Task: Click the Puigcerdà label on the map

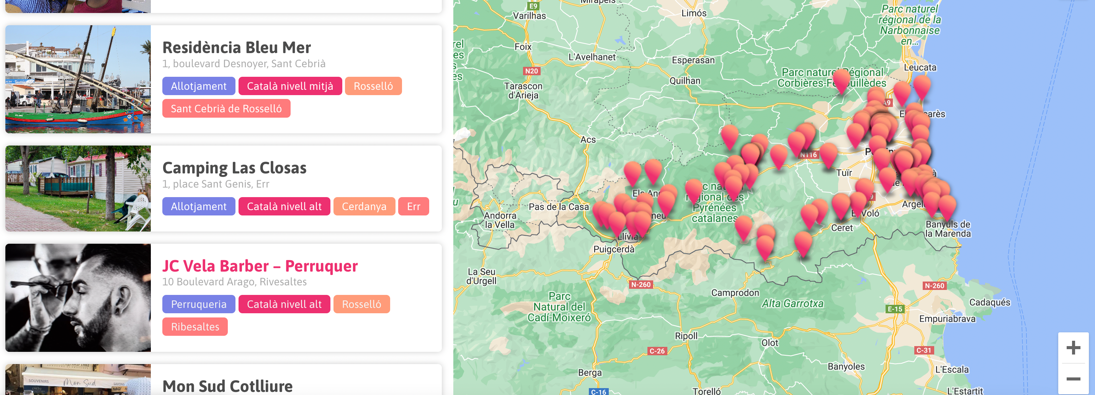Action: pos(613,249)
